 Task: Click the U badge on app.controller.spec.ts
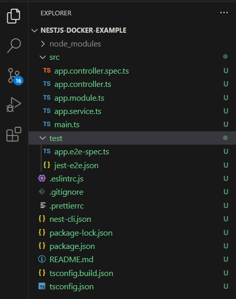226,71
